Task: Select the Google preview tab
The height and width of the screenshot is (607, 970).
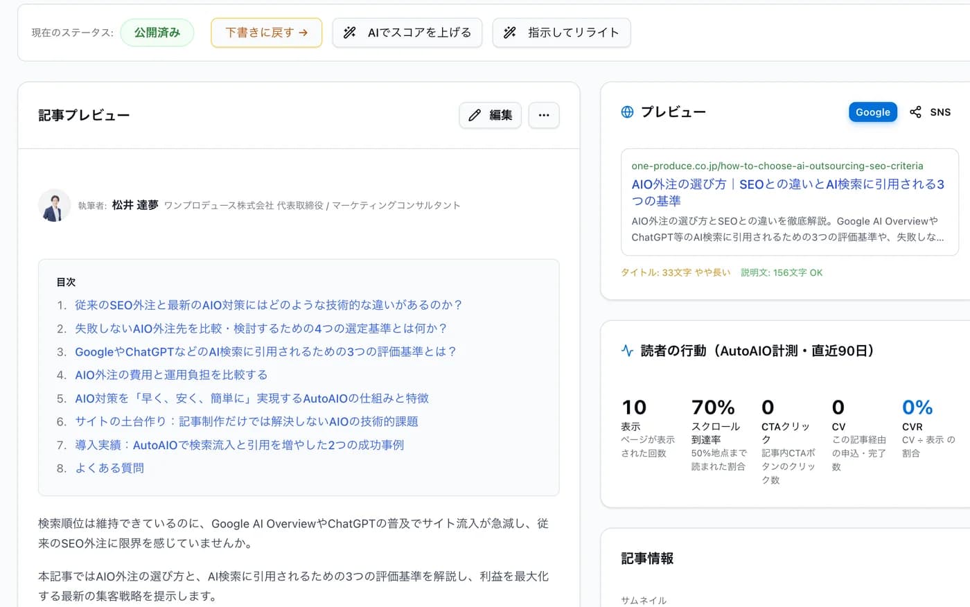Action: click(873, 112)
